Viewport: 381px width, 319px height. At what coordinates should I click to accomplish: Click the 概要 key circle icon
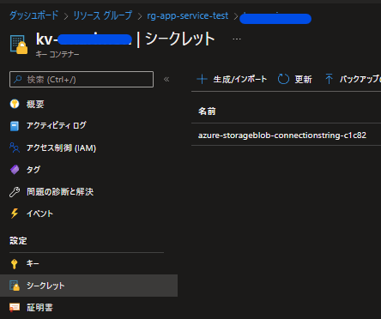pos(15,104)
